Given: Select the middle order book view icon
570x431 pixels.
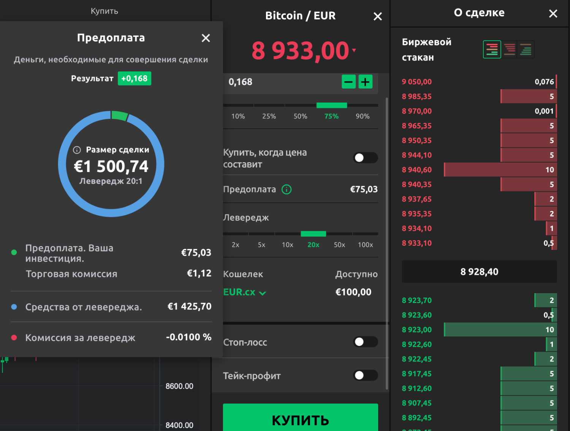Looking at the screenshot, I should (509, 49).
